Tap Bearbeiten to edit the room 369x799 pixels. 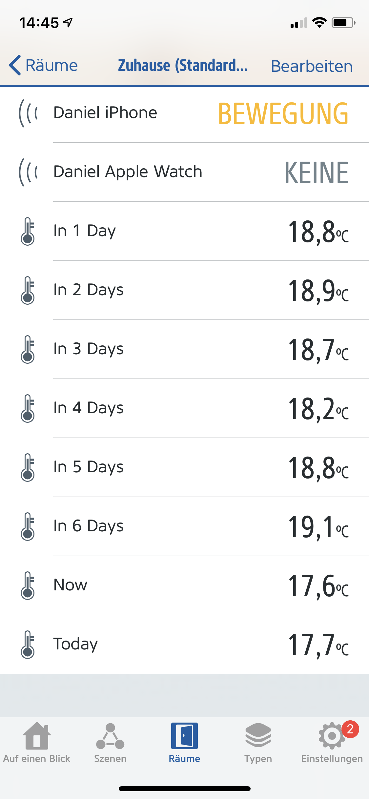coord(312,66)
